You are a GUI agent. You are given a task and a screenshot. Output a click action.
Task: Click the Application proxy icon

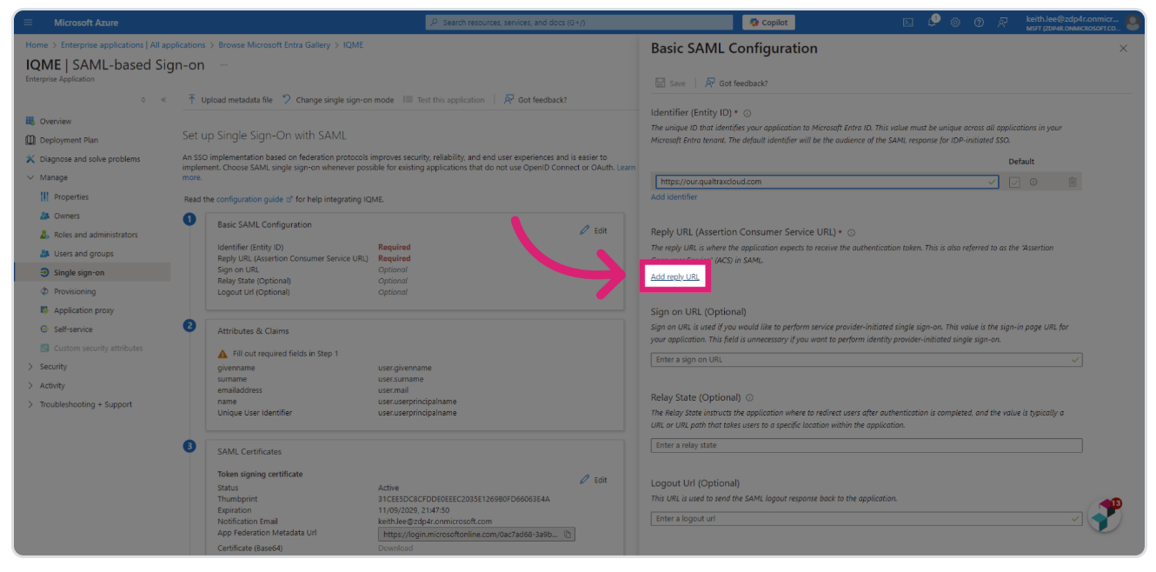pos(44,310)
